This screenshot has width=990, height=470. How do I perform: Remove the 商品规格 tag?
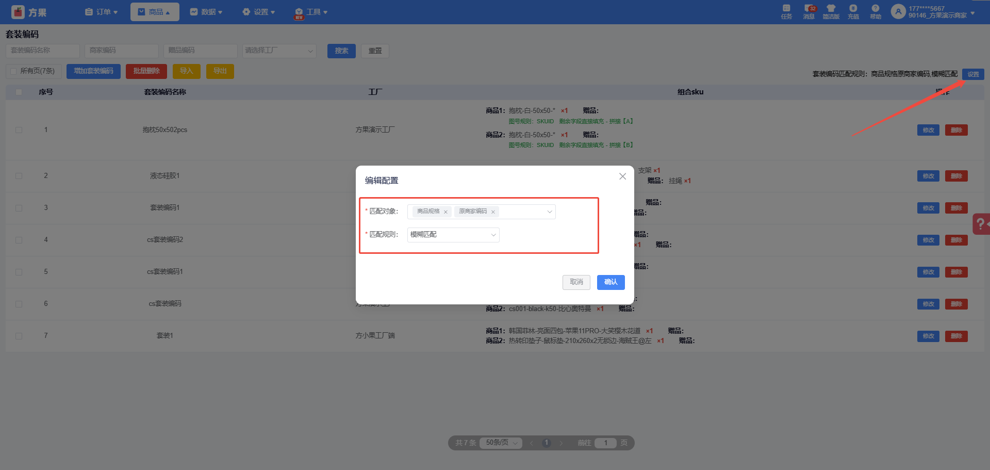click(x=445, y=212)
